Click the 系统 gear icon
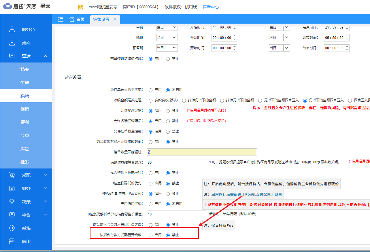Viewport: 370px width, 252px height. 12,228
